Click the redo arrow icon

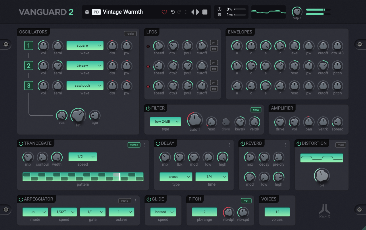(x=179, y=12)
